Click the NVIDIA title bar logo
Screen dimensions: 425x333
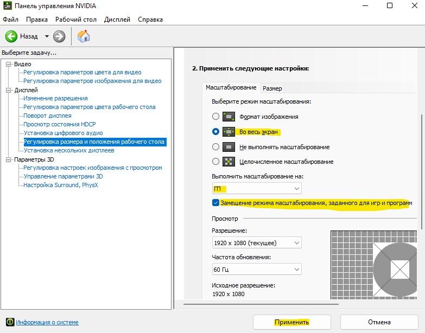point(7,5)
